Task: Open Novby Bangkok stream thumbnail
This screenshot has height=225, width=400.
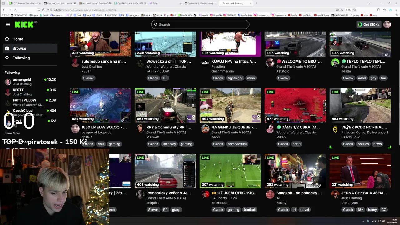Action: pos(295,171)
